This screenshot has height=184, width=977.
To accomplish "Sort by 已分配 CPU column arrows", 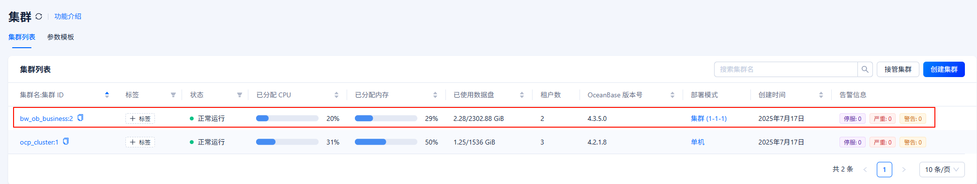I will point(336,95).
